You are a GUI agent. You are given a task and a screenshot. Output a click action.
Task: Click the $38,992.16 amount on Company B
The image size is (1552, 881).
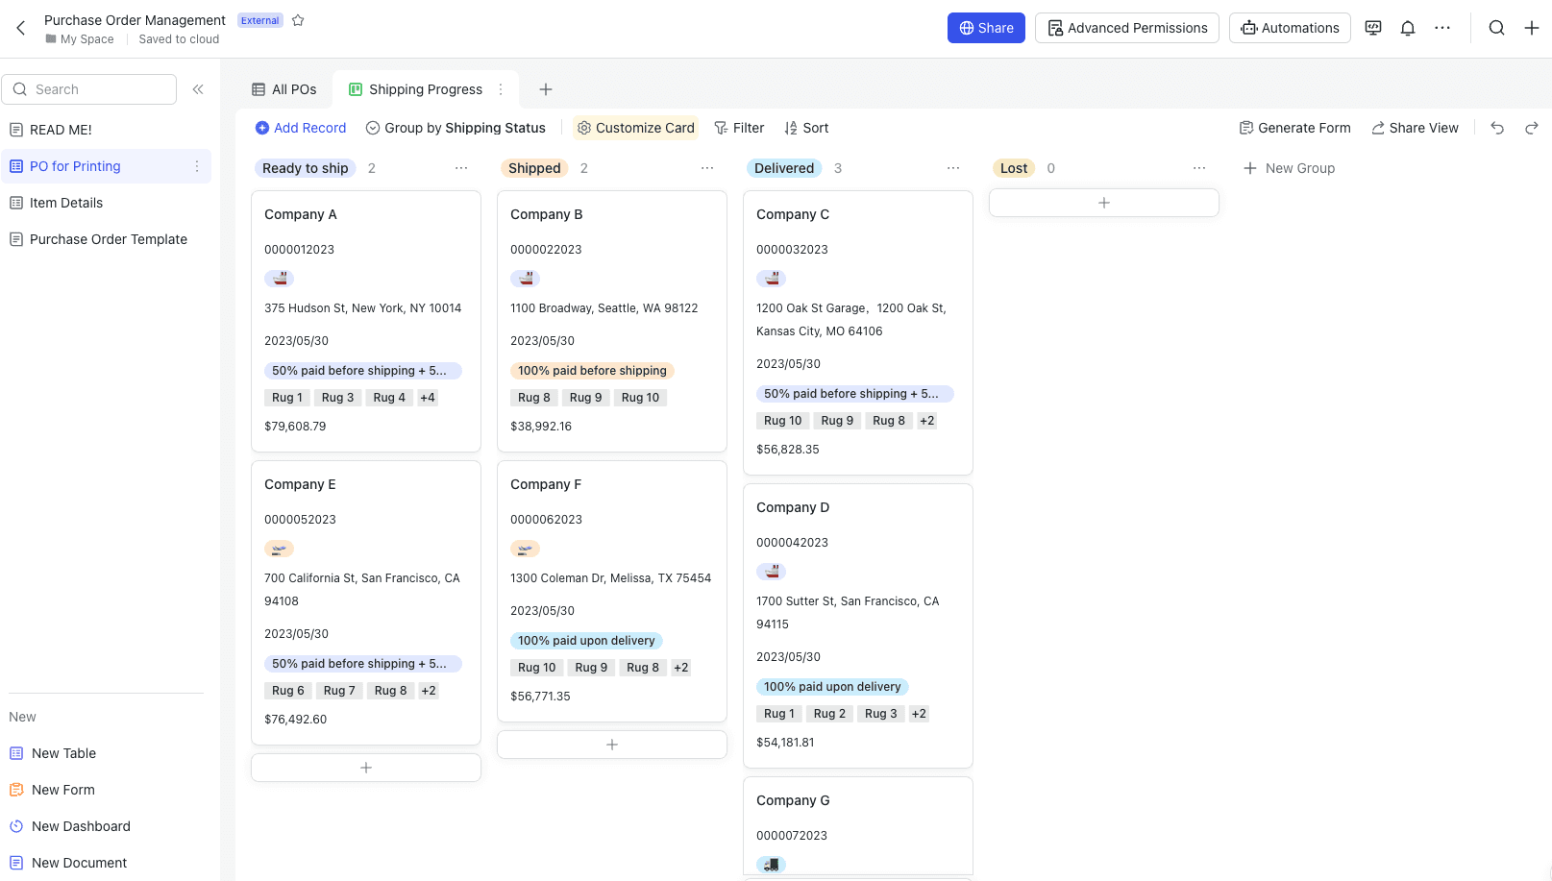541,427
